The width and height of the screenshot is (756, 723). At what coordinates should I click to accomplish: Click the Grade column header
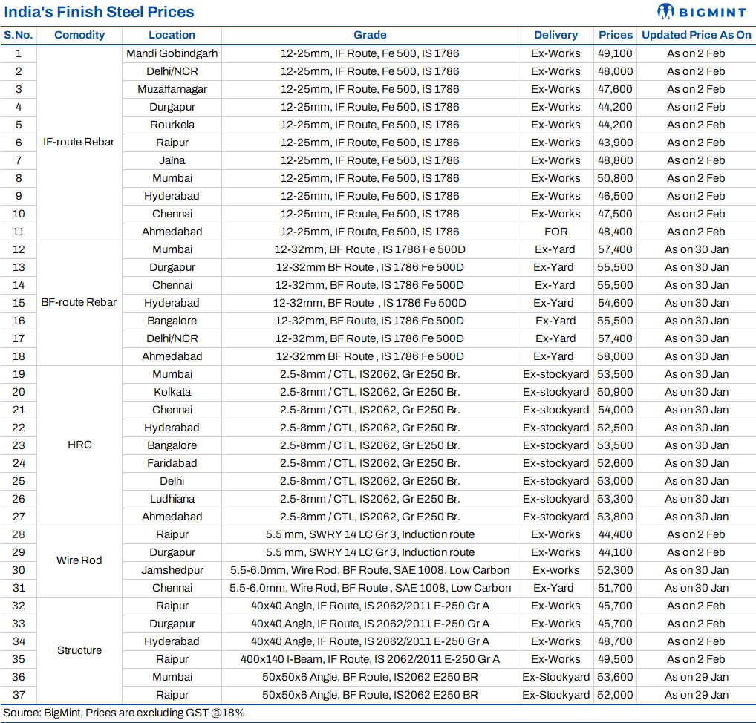tap(369, 35)
